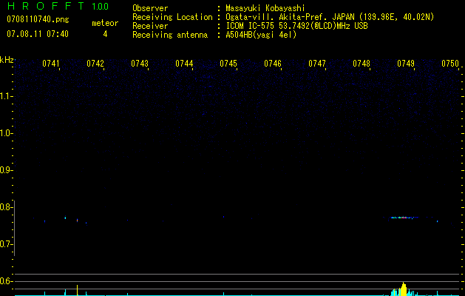Click the Receiving antenna label
The image size is (465, 296).
[170, 35]
